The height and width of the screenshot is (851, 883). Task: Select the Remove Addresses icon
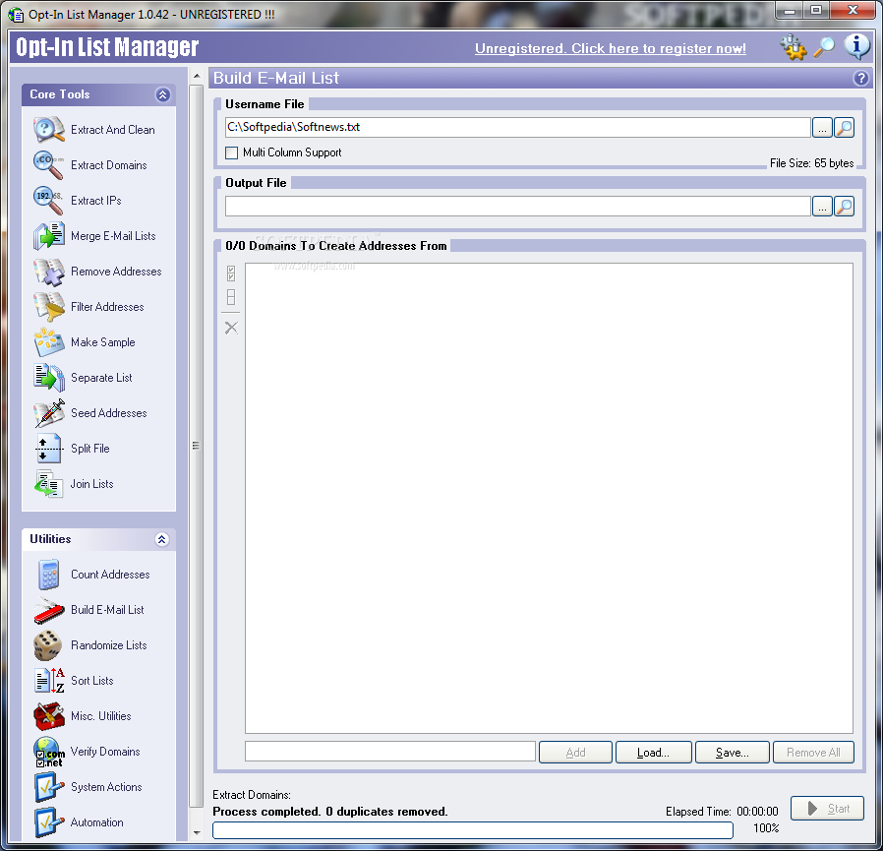pyautogui.click(x=48, y=272)
